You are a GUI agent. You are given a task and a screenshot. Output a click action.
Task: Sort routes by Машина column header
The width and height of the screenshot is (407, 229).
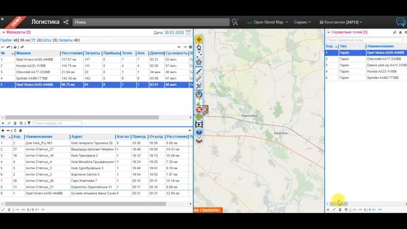(x=38, y=53)
